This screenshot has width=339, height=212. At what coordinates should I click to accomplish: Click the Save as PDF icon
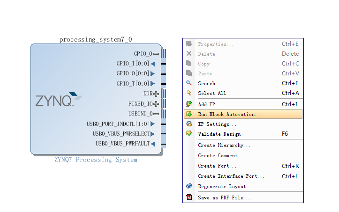coord(189,197)
